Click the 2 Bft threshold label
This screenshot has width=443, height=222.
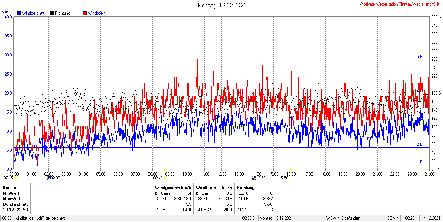pyautogui.click(x=420, y=144)
